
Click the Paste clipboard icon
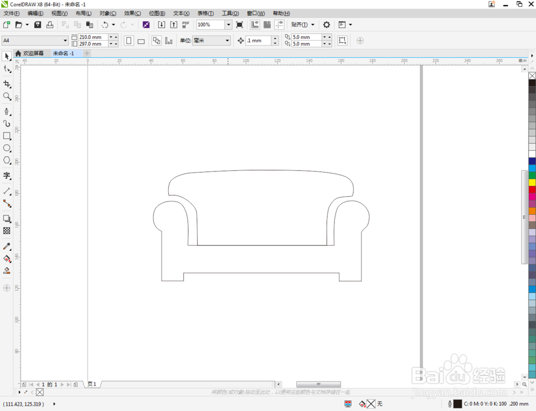click(x=90, y=25)
